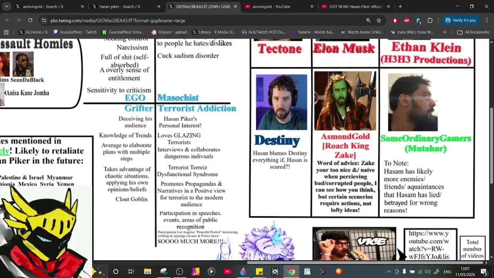The height and width of the screenshot is (278, 494).
Task: Click the apps grid icon in bookmarks bar
Action: (6, 32)
